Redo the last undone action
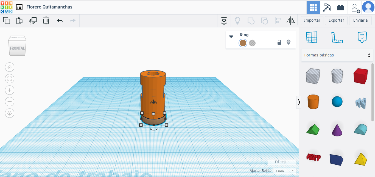Image resolution: width=375 pixels, height=177 pixels. click(x=72, y=21)
